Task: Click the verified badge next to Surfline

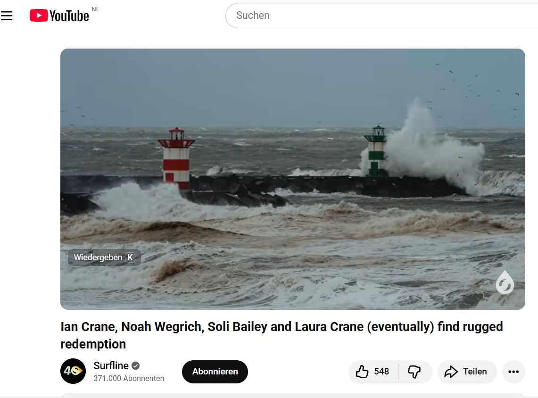Action: tap(136, 365)
